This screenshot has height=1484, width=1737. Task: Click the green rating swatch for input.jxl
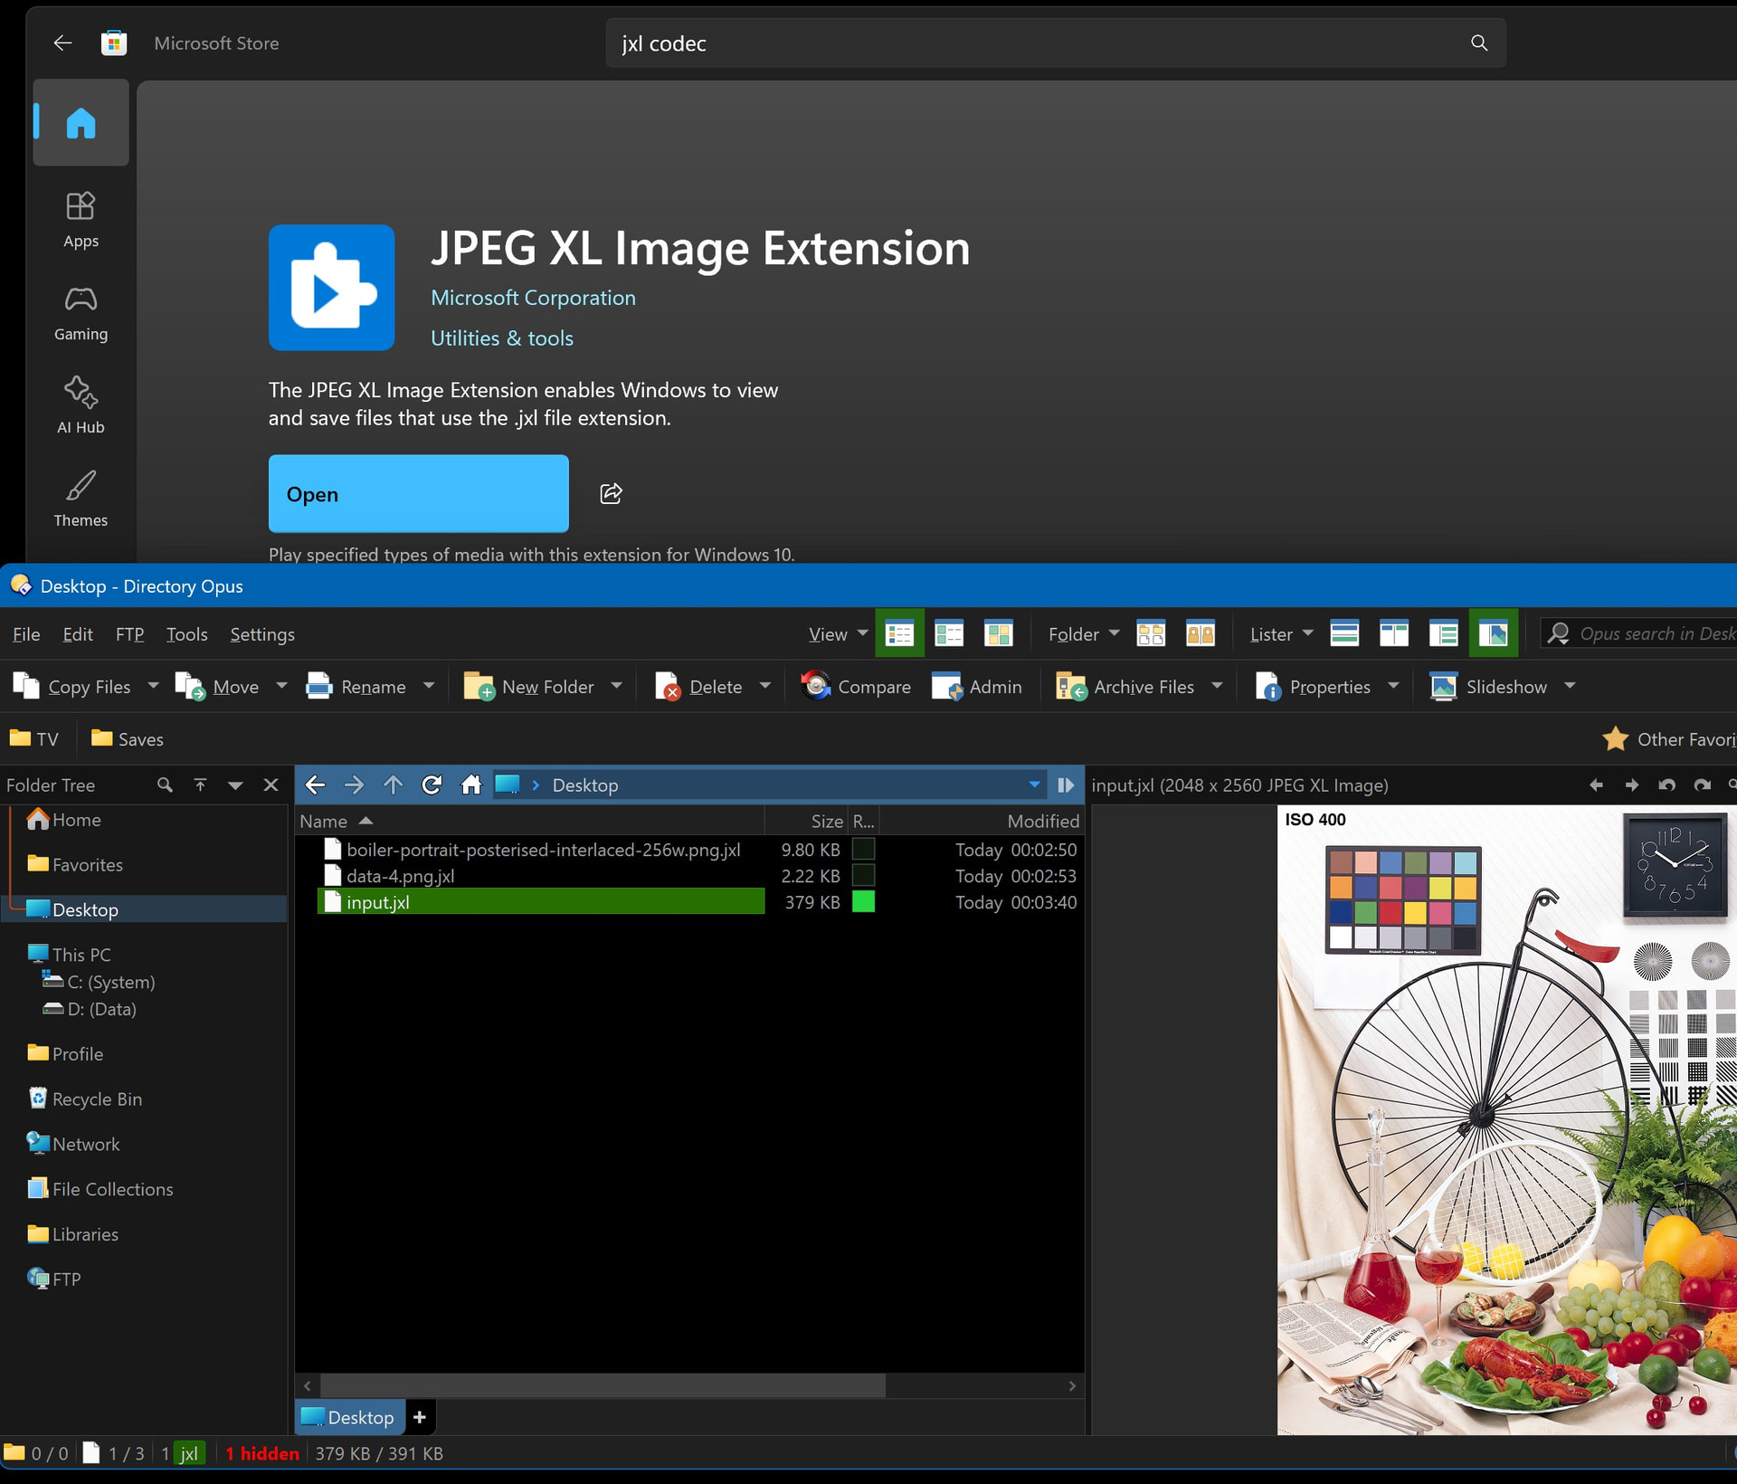point(864,901)
